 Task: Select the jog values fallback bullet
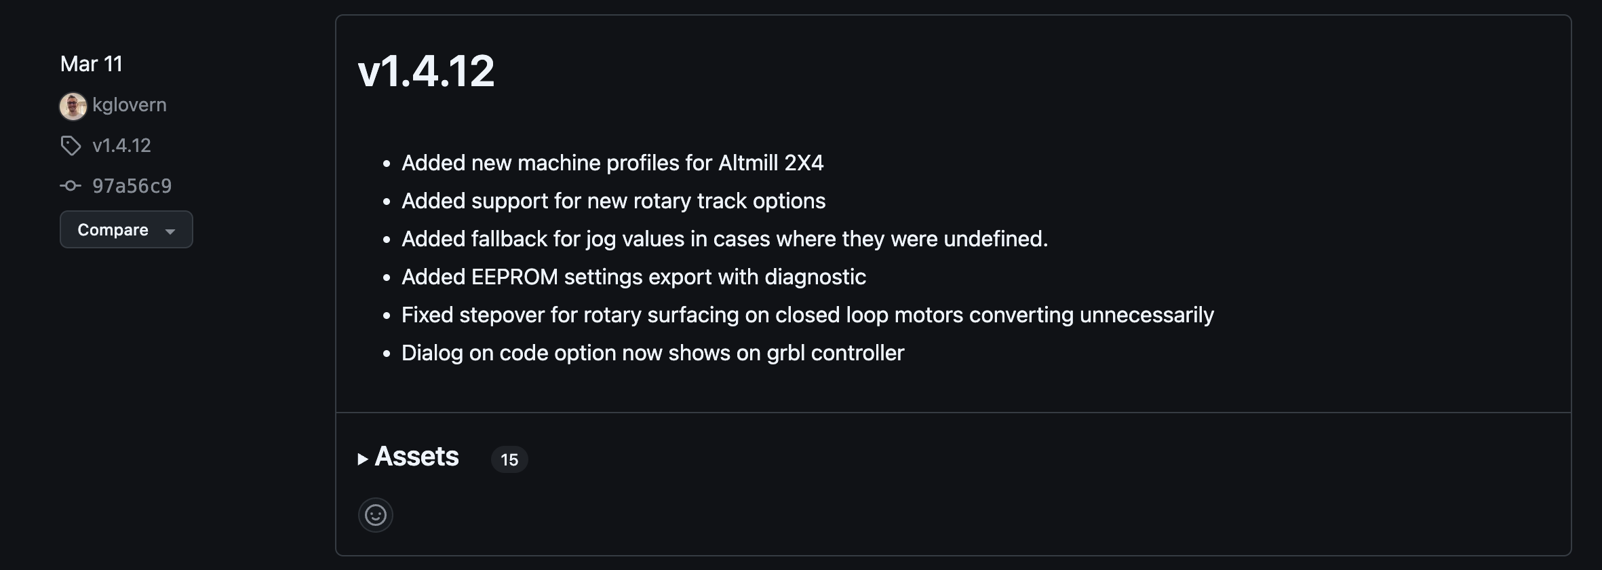725,238
